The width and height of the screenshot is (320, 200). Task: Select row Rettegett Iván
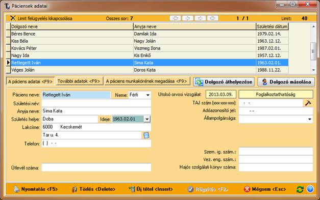(x=147, y=63)
